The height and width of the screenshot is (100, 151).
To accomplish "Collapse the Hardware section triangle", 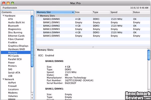I will tap(3, 16).
